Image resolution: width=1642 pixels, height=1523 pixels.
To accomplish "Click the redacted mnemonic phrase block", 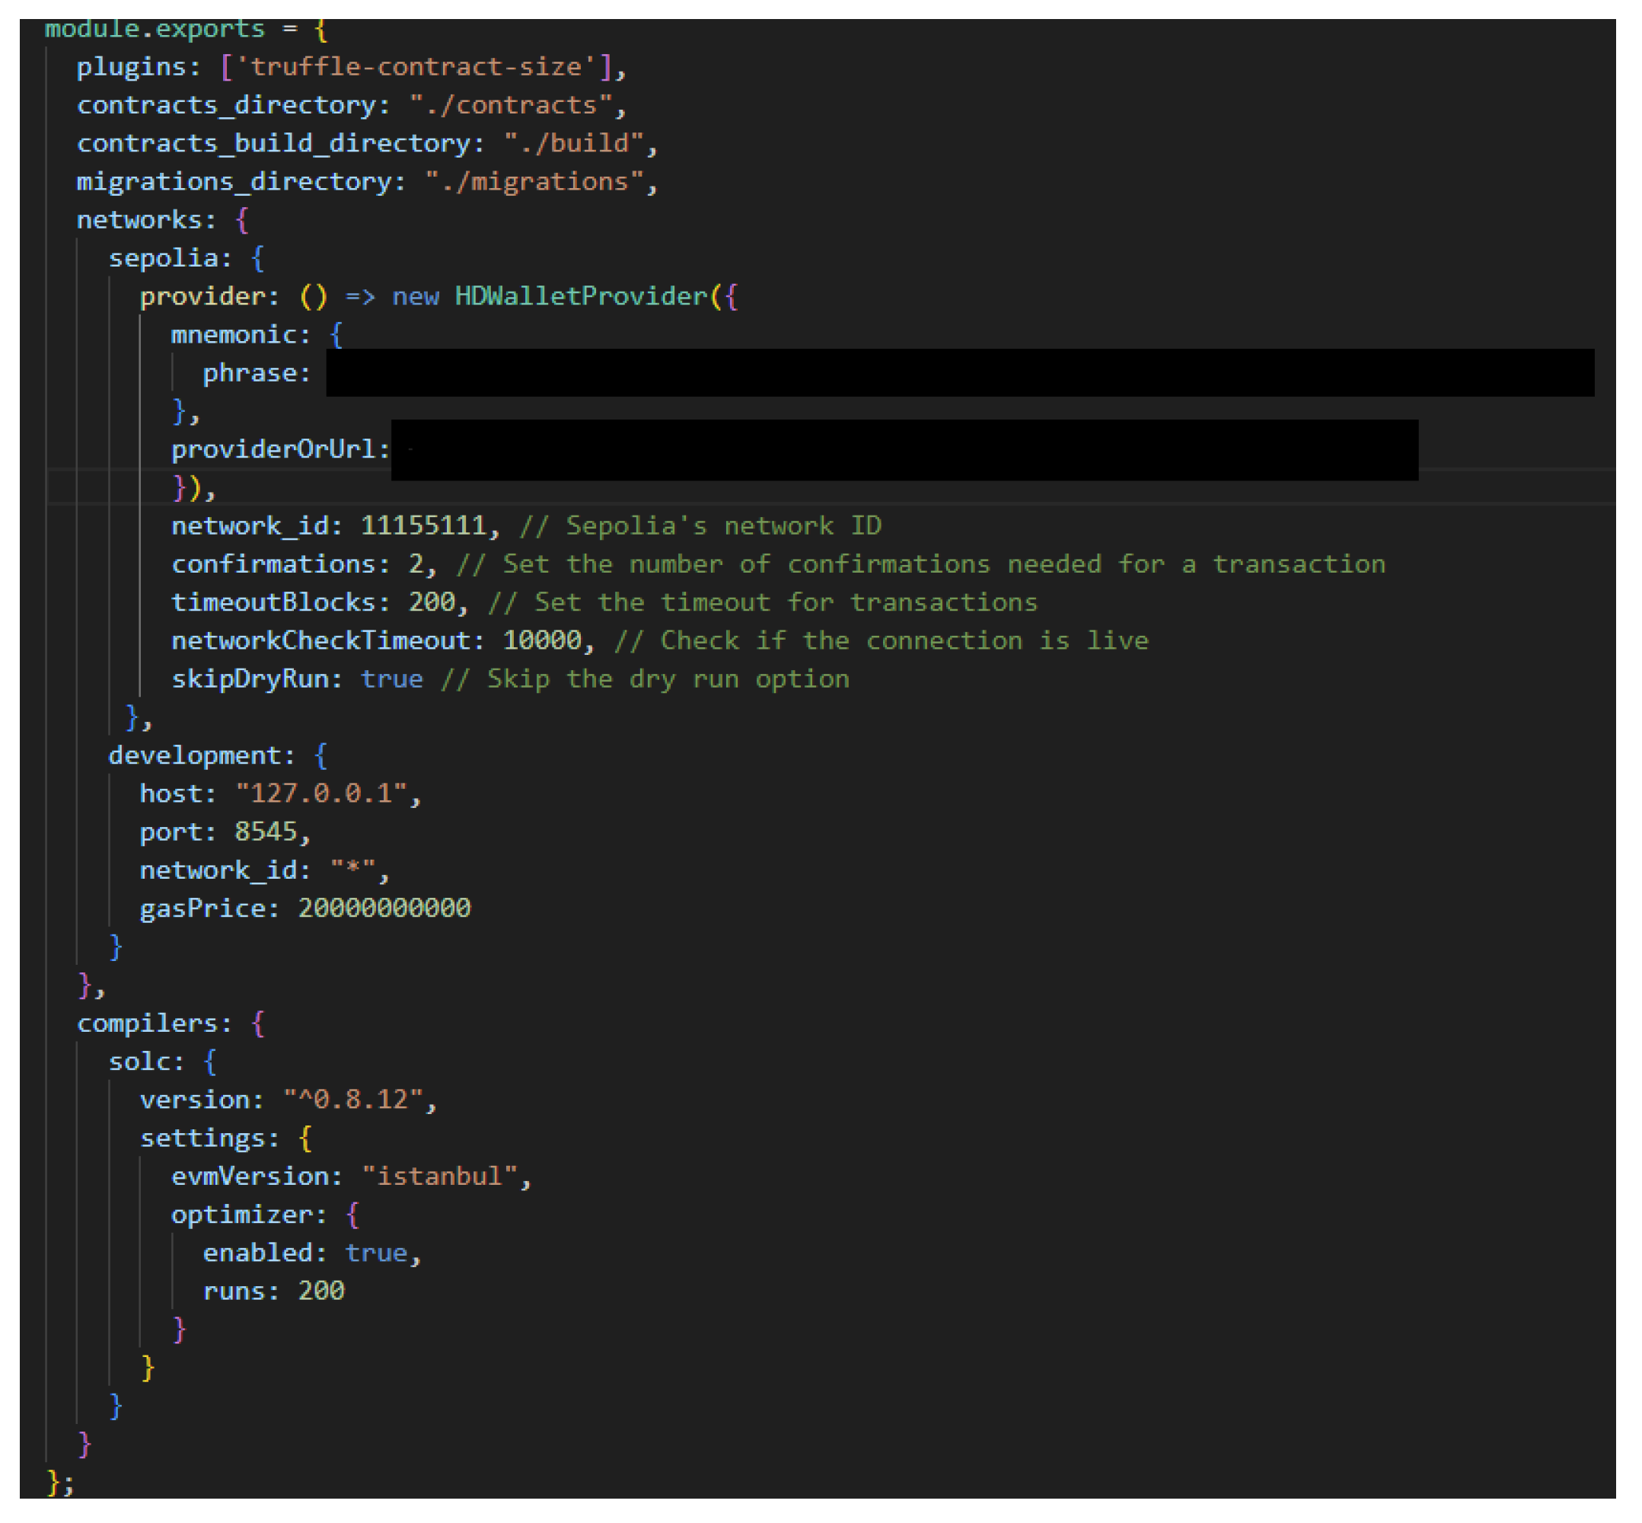I will coord(960,372).
